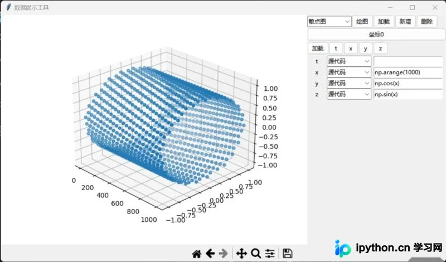Click the 绘图 button

(x=362, y=21)
